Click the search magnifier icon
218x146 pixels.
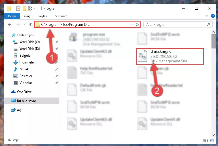pos(208,24)
